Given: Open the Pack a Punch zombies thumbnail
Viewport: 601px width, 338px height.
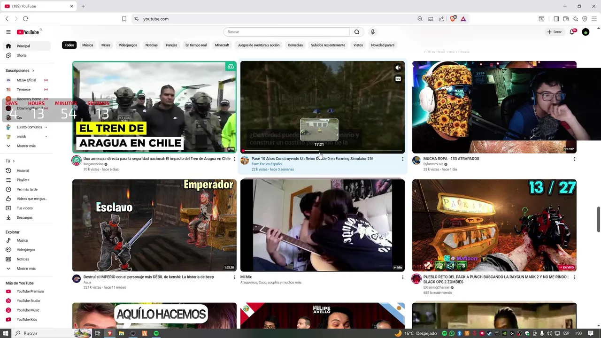Looking at the screenshot, I should click(494, 225).
